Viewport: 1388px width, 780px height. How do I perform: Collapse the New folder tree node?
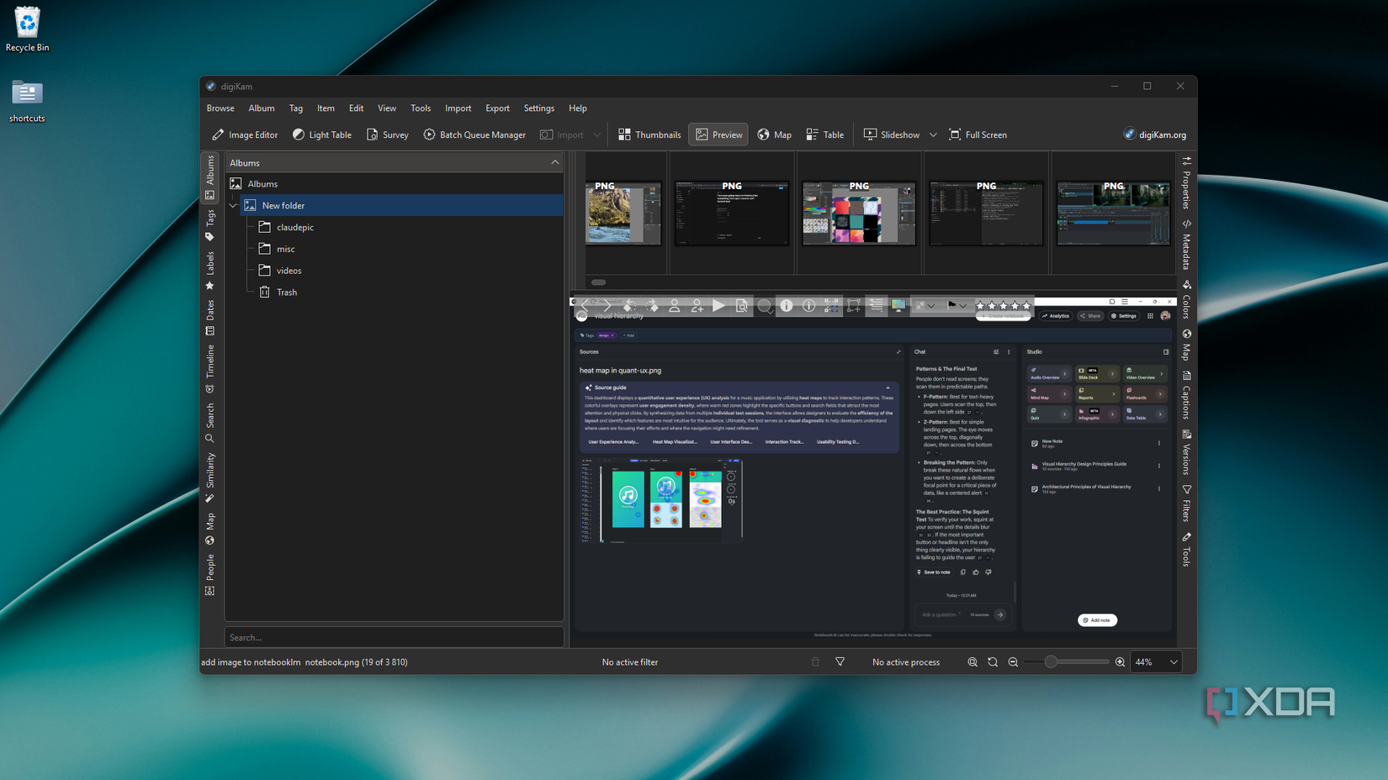[233, 206]
